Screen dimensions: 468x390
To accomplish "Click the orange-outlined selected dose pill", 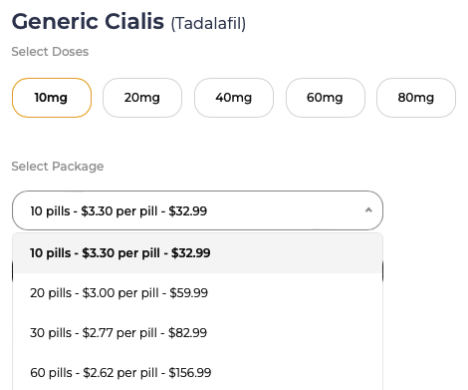I will pos(52,98).
